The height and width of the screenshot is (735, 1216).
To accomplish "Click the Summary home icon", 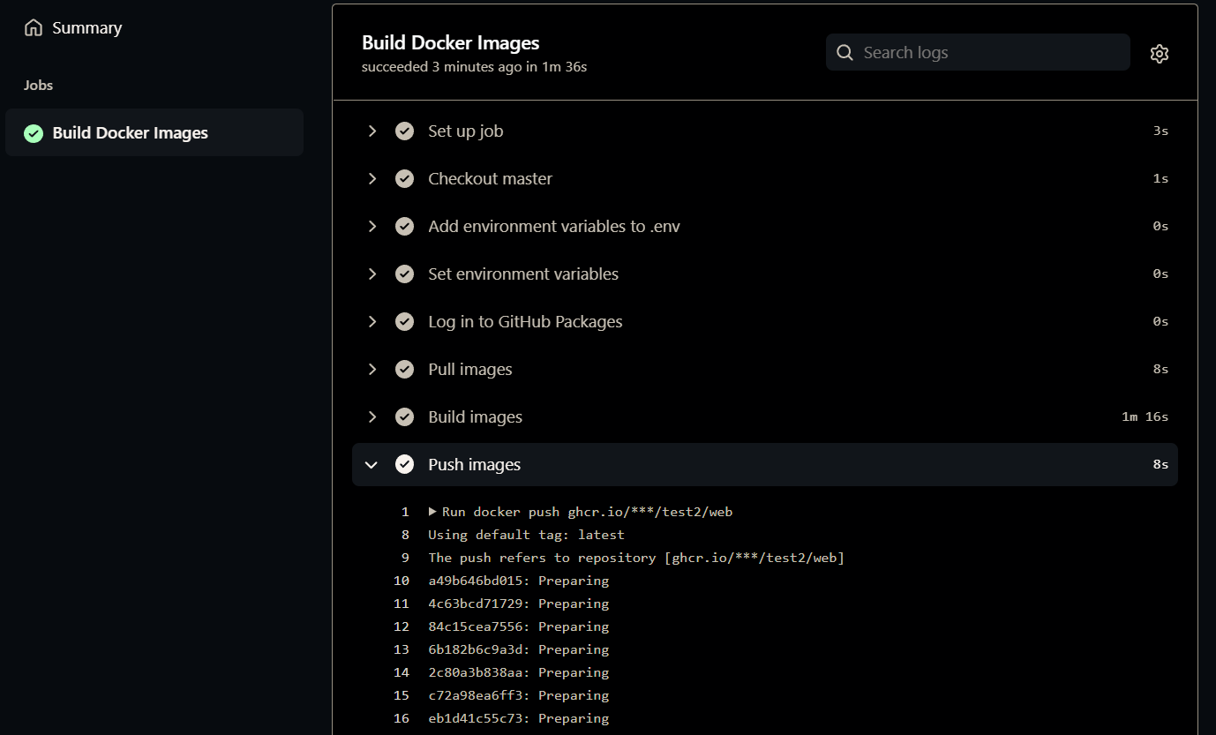I will (x=34, y=28).
